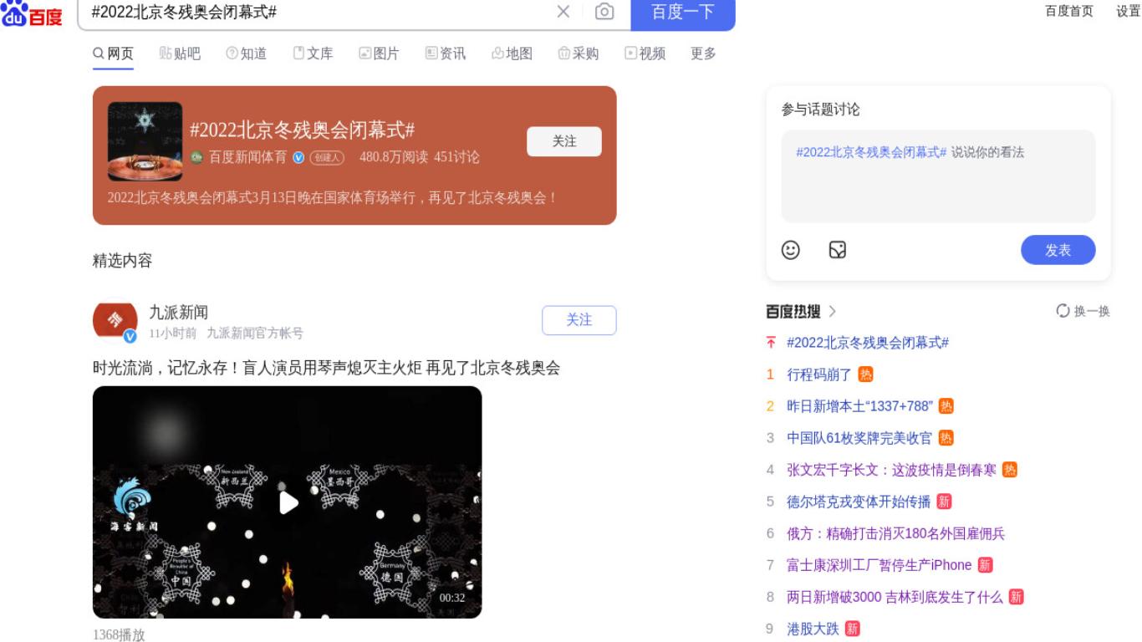Switch to the 贴吧 tab
The height and width of the screenshot is (642, 1142).
[180, 53]
